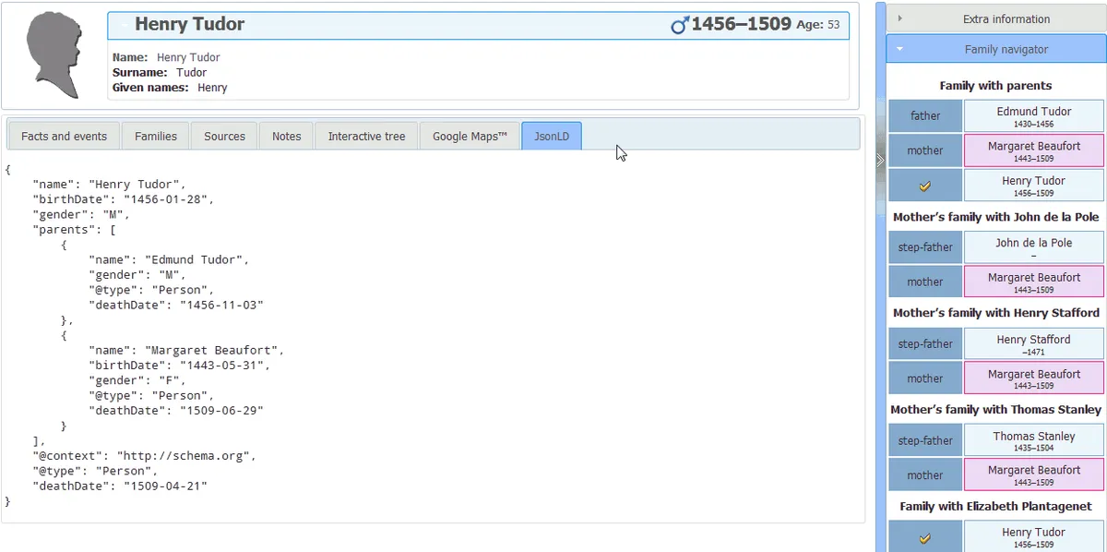This screenshot has width=1107, height=552.
Task: Open father Edmund Tudor's page
Action: [x=1033, y=112]
